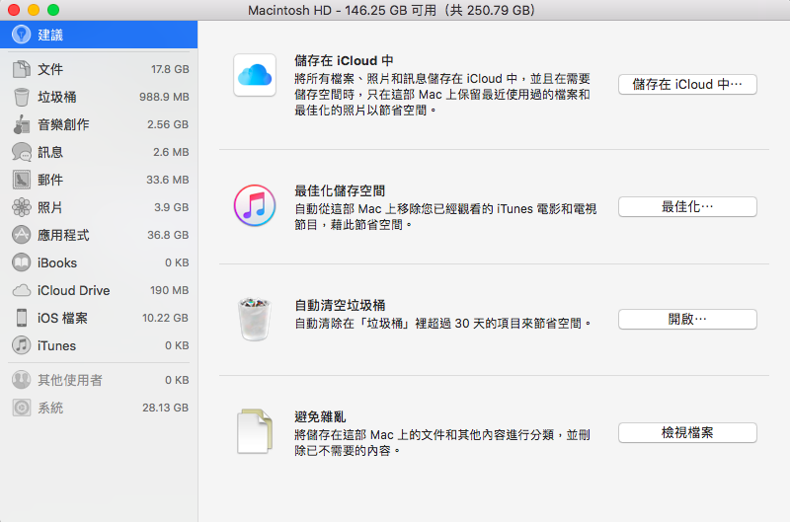Click the 避免雜亂 heading
The width and height of the screenshot is (790, 522).
[320, 416]
